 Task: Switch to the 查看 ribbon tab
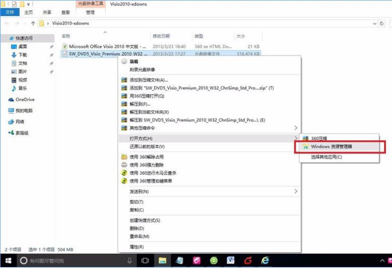(x=65, y=12)
